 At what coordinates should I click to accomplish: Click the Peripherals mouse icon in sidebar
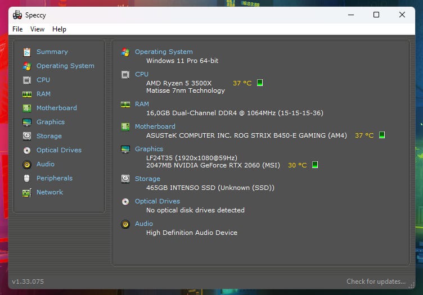click(26, 178)
